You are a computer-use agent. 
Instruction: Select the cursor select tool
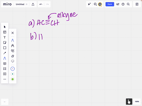pyautogui.click(x=5, y=27)
